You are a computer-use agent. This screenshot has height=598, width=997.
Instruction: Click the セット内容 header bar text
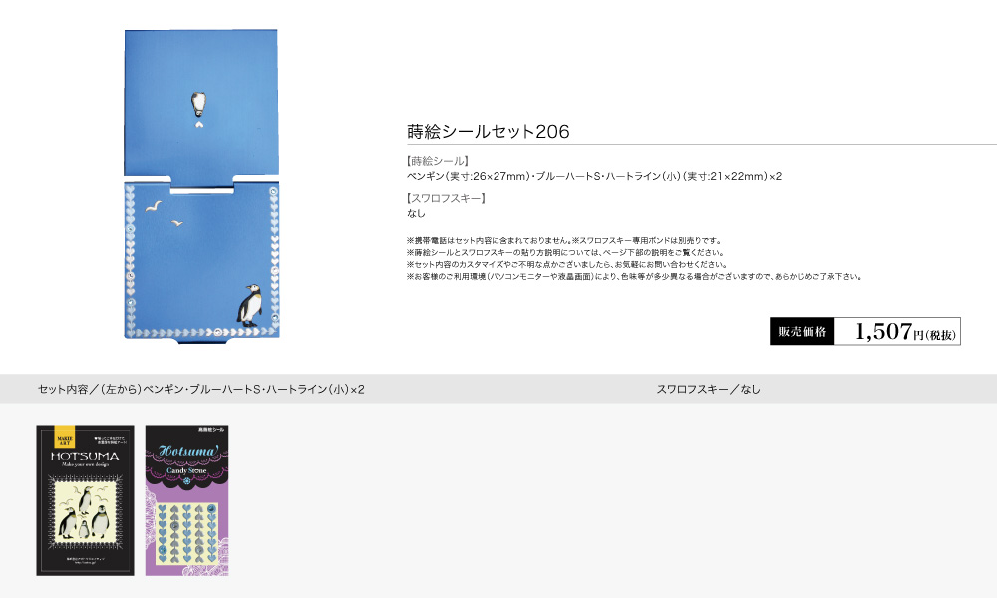[201, 389]
